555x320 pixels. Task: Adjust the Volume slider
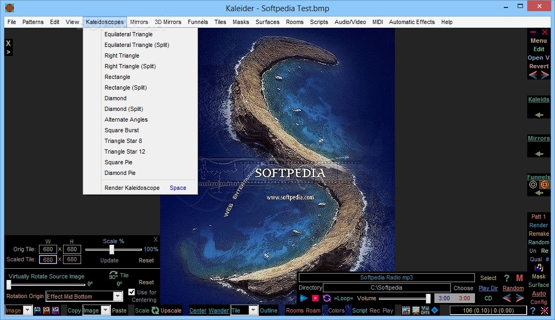point(428,299)
